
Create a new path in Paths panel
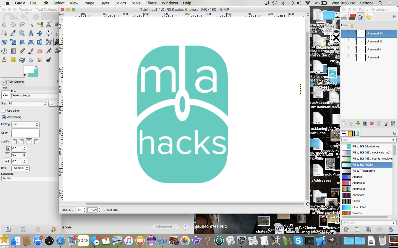344,123
